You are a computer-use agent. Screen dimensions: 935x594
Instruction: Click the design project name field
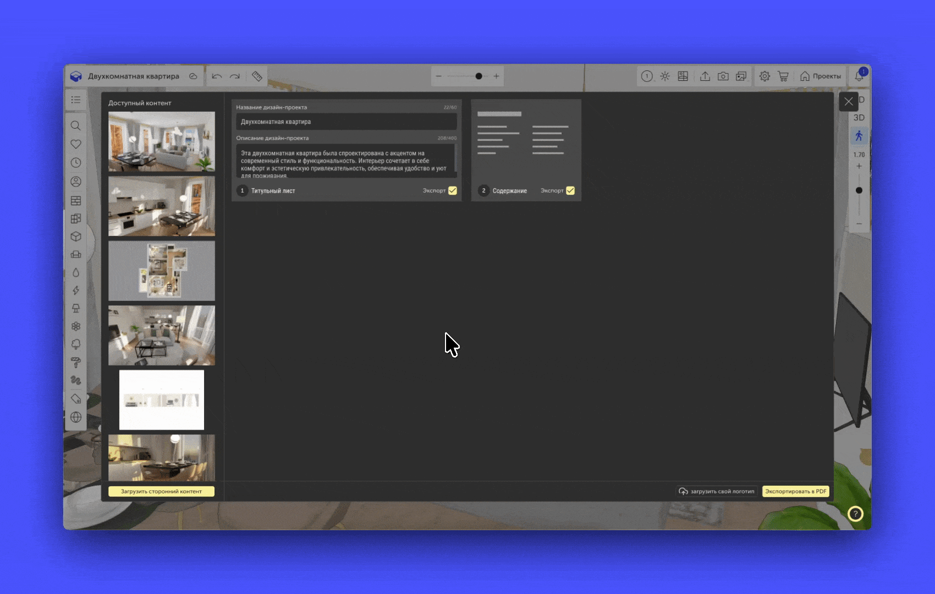coord(346,122)
